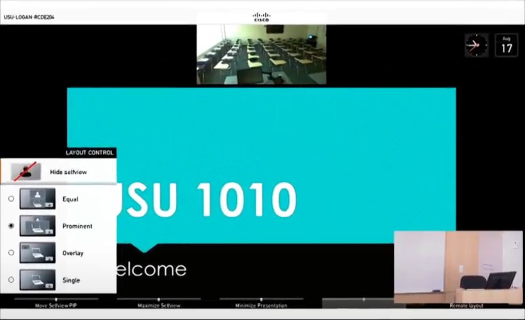
Task: Click the classroom video feed at top
Action: [x=261, y=54]
